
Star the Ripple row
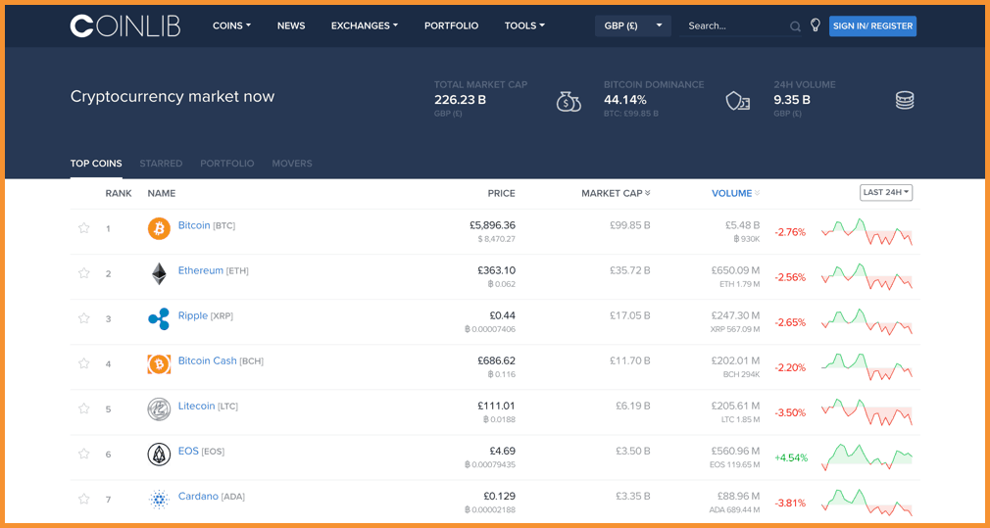pyautogui.click(x=84, y=318)
